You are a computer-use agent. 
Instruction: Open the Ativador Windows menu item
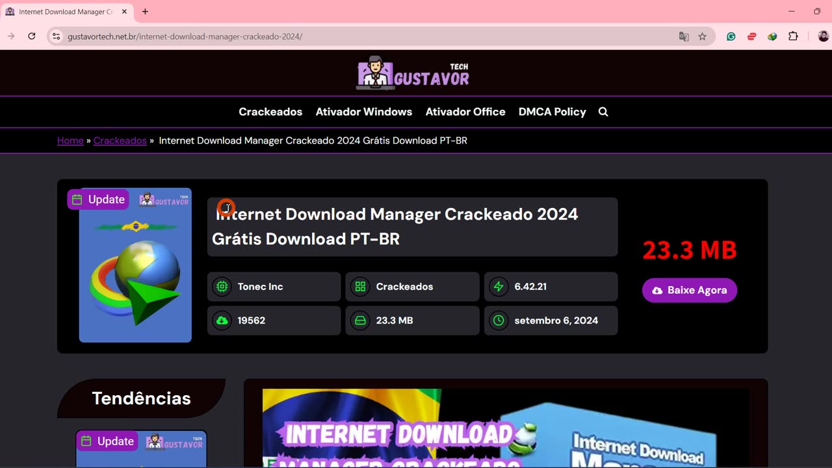[364, 112]
